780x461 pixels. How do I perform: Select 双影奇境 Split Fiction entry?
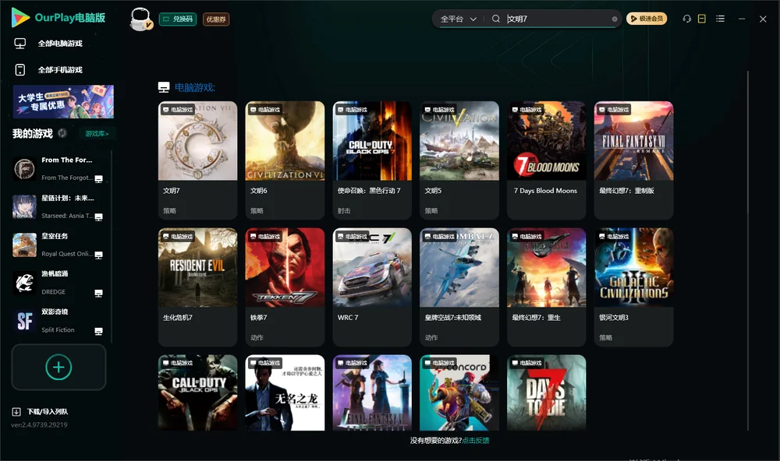[58, 322]
